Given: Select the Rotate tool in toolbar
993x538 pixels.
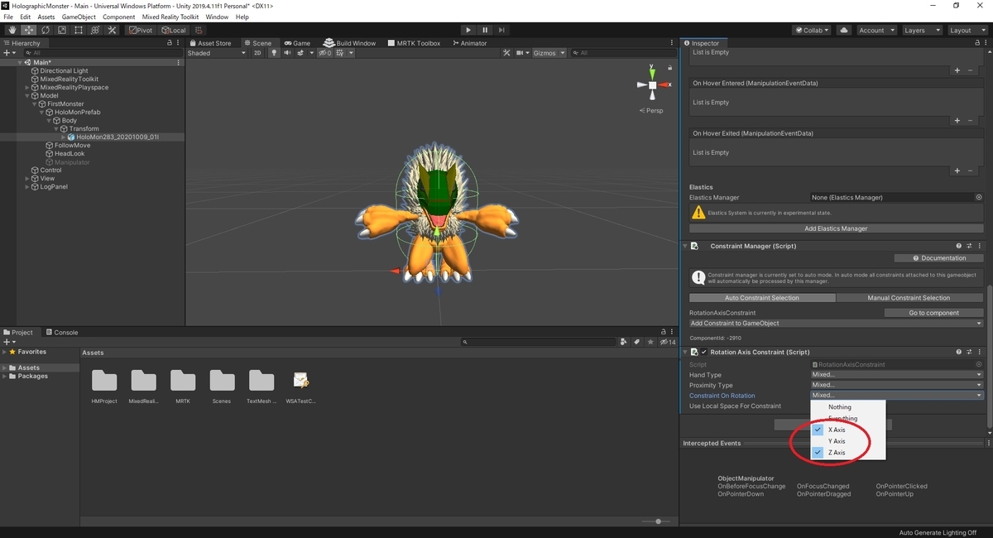Looking at the screenshot, I should click(x=45, y=30).
